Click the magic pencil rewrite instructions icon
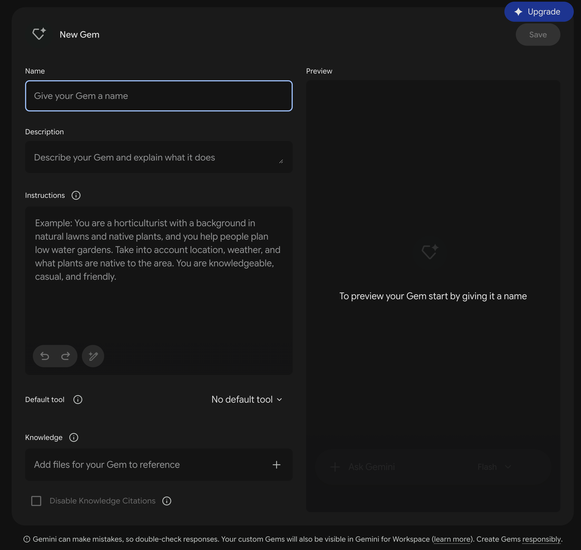The width and height of the screenshot is (581, 550). coord(93,356)
